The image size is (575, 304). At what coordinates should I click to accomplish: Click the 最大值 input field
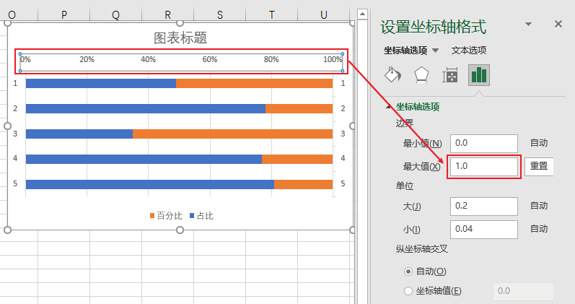click(x=483, y=166)
